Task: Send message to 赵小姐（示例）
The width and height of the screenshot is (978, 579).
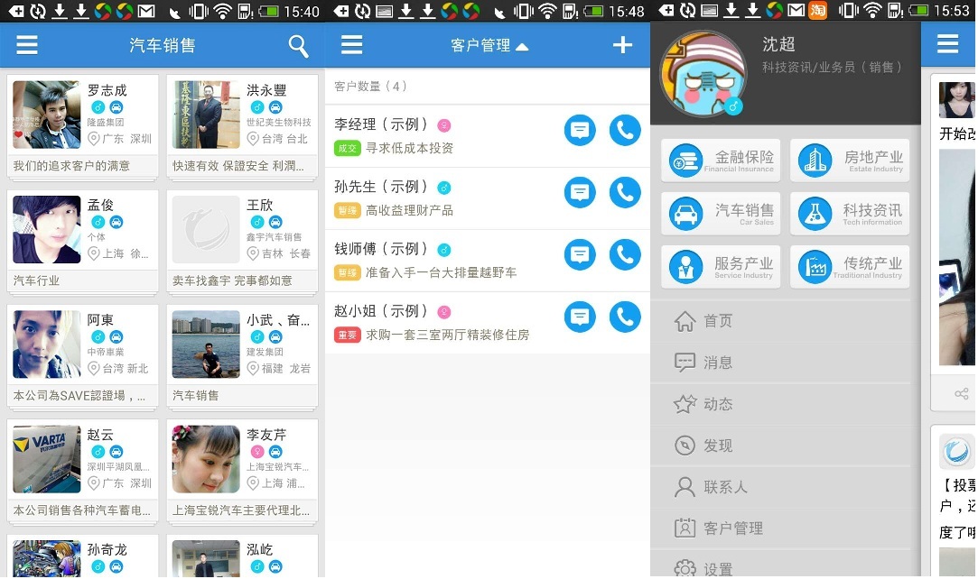Action: click(x=580, y=317)
